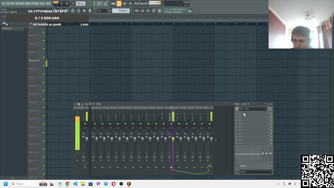Click the oscilloscope waveform display
Screen dimensions: 334x188
click(141, 3)
